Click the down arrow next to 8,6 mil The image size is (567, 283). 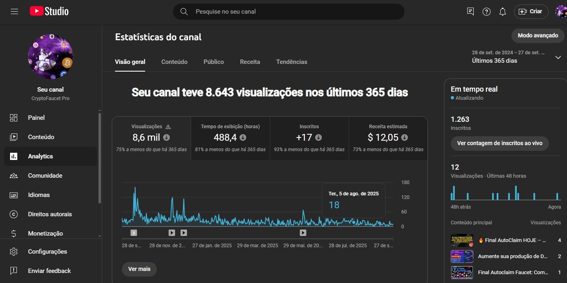(x=166, y=137)
